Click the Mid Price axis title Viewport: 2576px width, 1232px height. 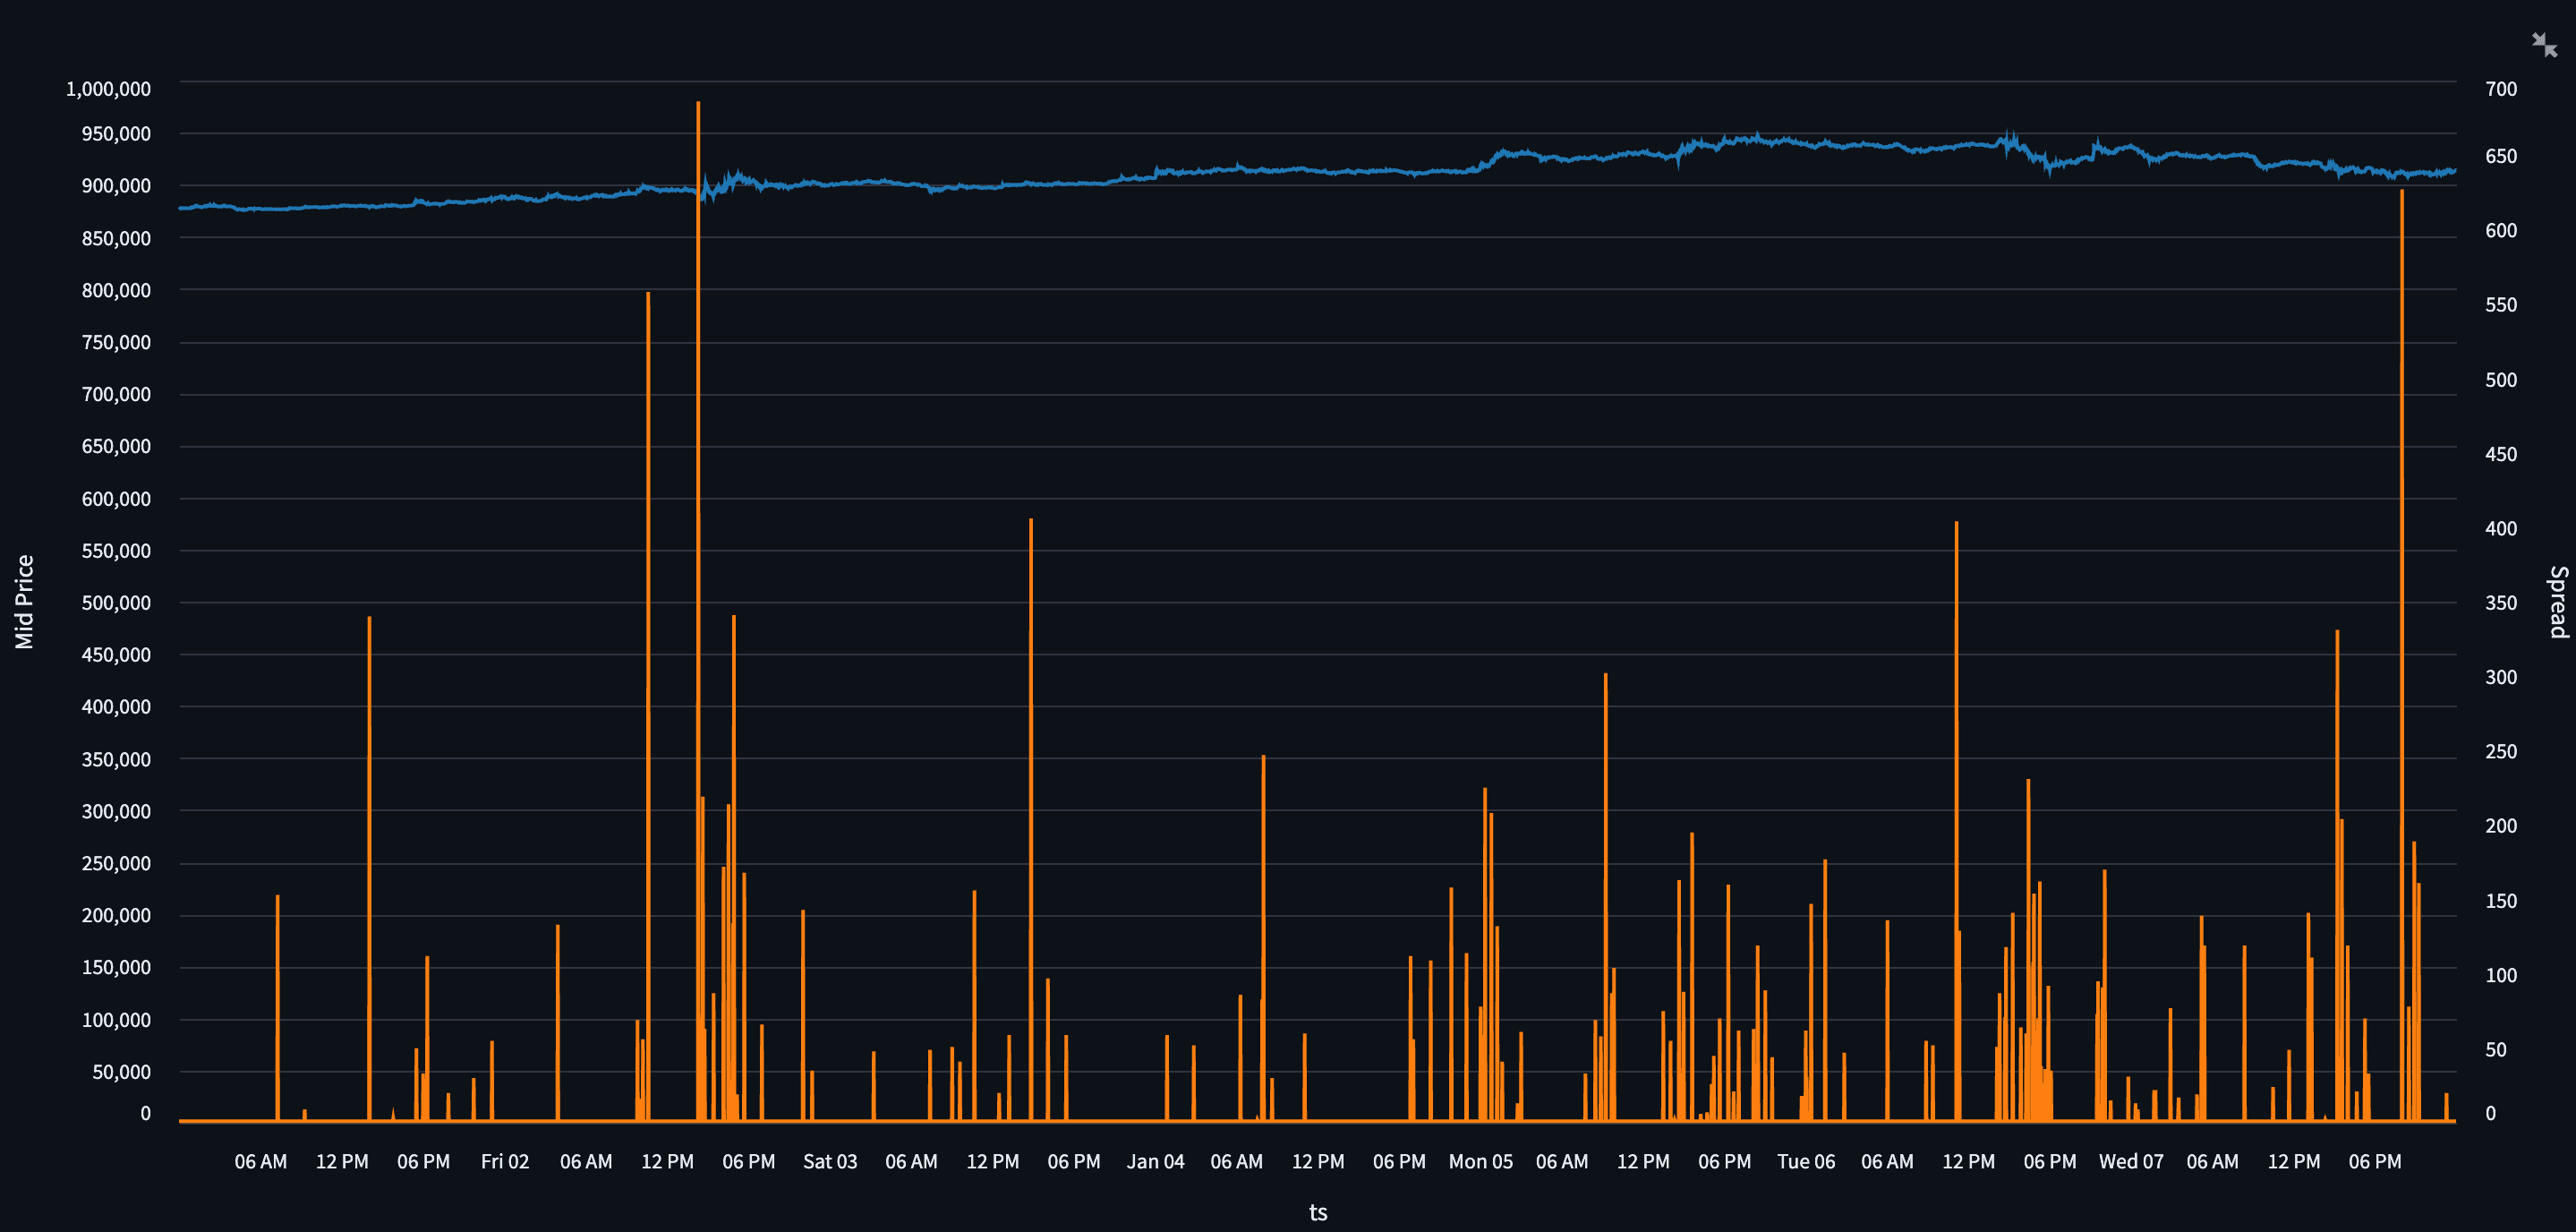coord(26,601)
